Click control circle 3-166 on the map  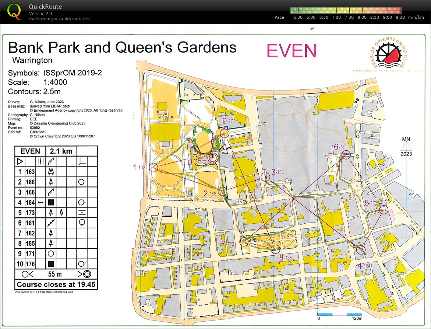pos(265,176)
